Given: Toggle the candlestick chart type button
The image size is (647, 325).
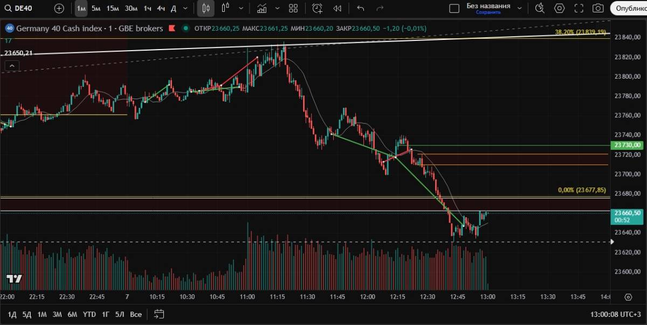Looking at the screenshot, I should [x=205, y=8].
